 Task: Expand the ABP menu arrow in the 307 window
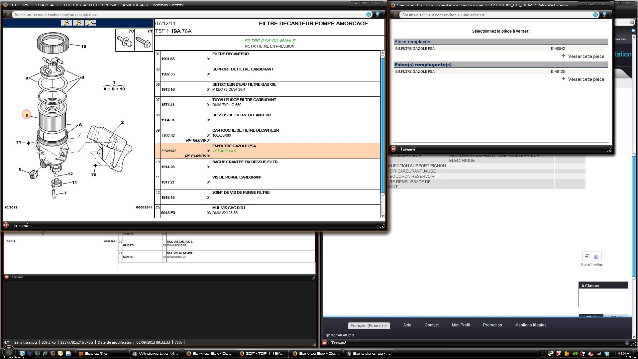(x=10, y=225)
